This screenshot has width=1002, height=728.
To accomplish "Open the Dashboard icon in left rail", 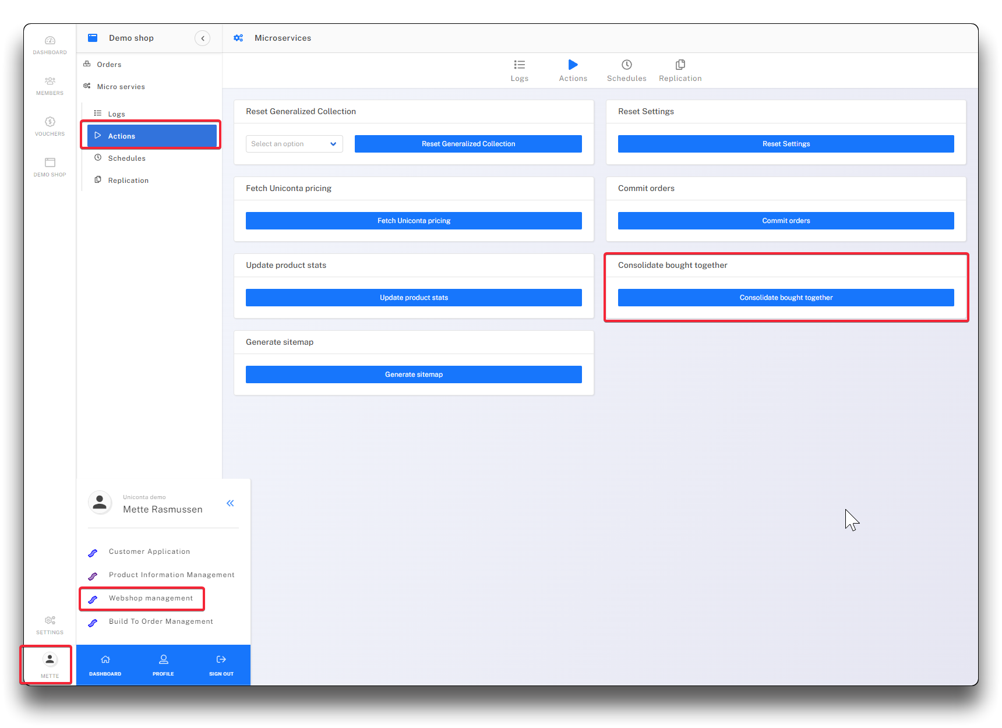I will (50, 41).
